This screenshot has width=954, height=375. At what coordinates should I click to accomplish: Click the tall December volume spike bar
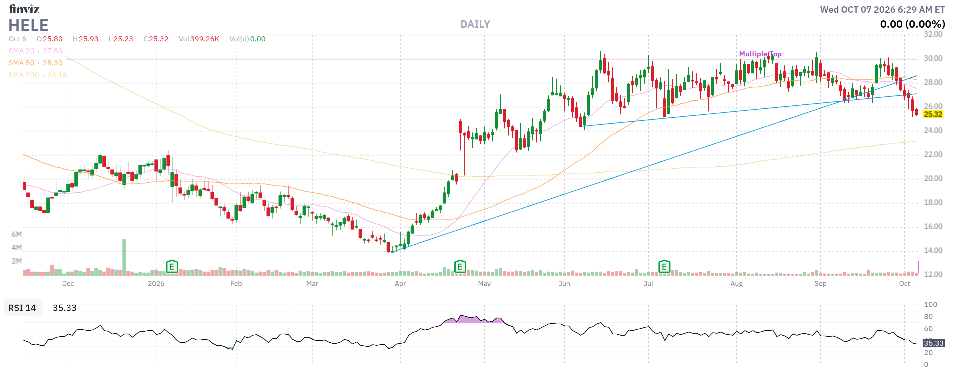pyautogui.click(x=124, y=257)
